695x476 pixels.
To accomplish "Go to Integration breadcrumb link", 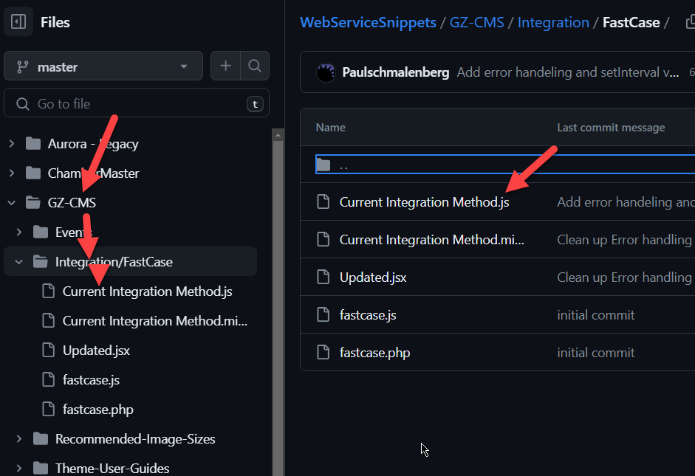I will coord(553,22).
